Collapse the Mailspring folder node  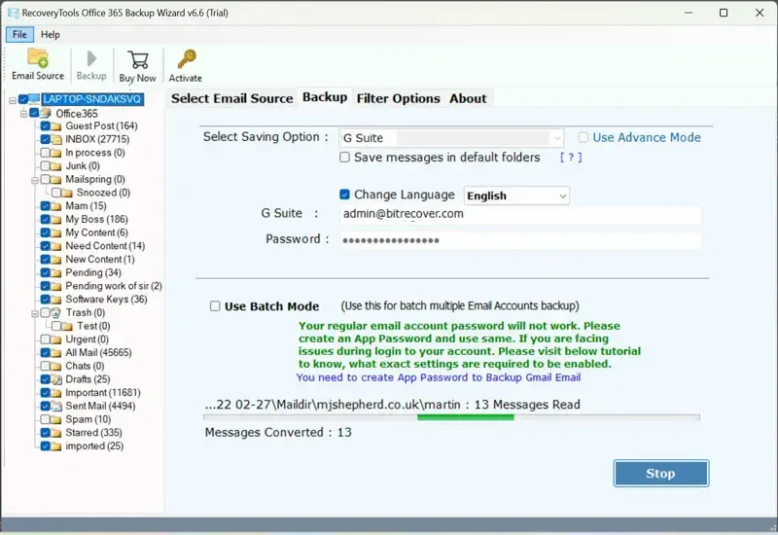35,180
